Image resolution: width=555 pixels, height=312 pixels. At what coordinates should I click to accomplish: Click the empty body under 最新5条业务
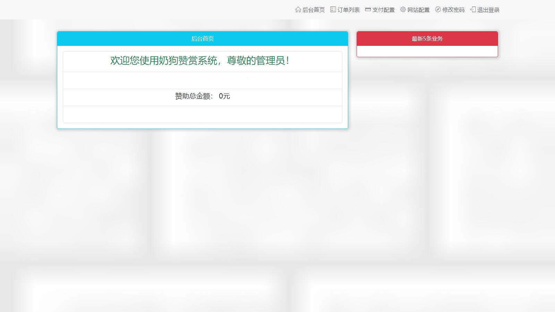pos(427,51)
